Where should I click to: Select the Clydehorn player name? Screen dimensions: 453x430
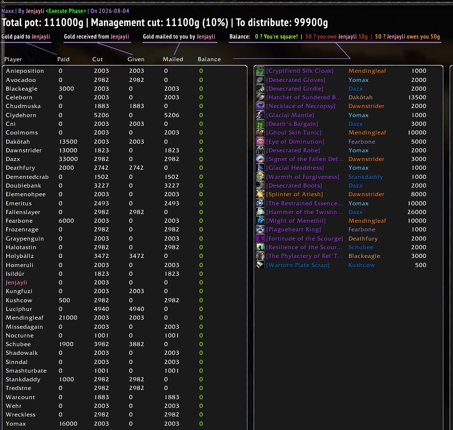(21, 115)
